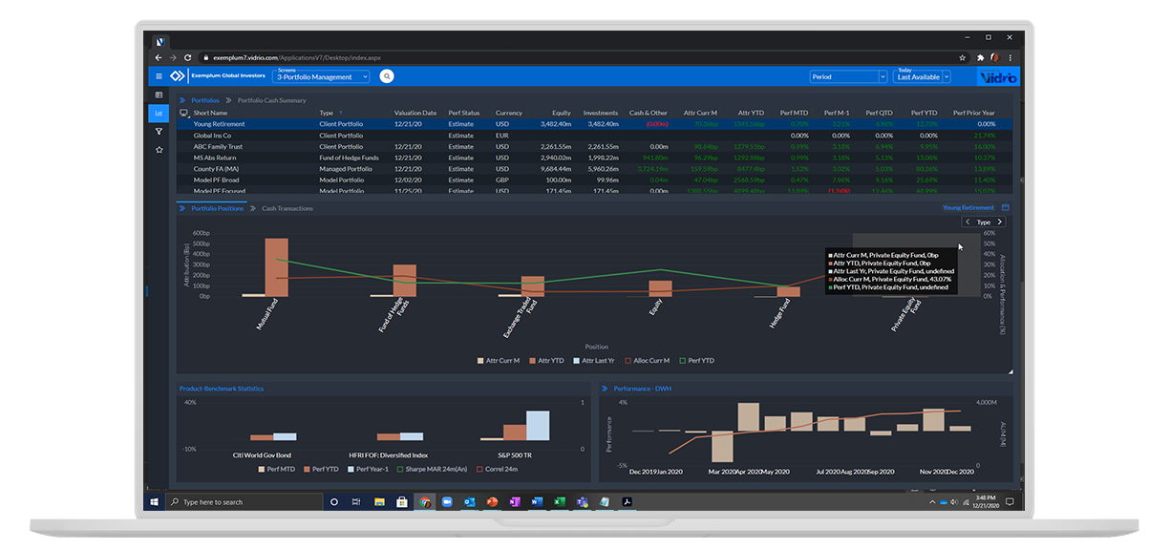Collapse the Performance - DWH panel chevron
Viewport: 1170px width, 549px height.
tap(605, 389)
